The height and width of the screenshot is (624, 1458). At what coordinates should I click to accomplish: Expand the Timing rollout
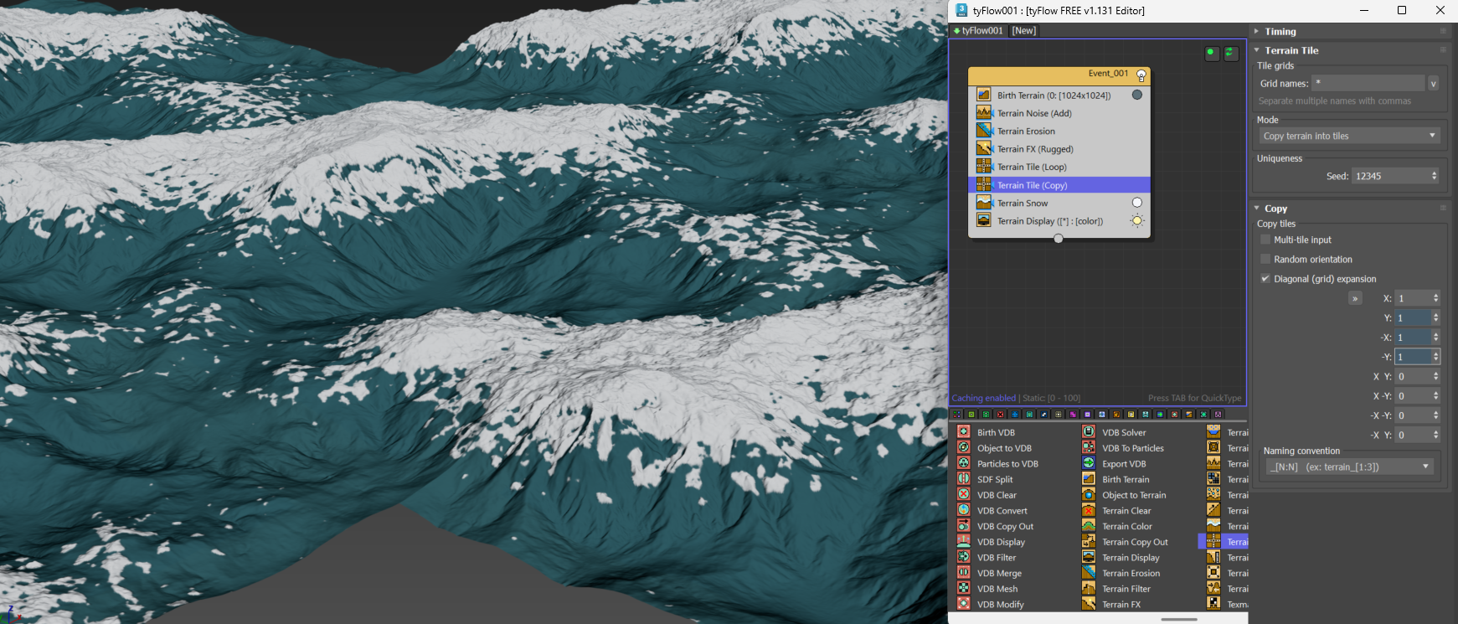1280,31
